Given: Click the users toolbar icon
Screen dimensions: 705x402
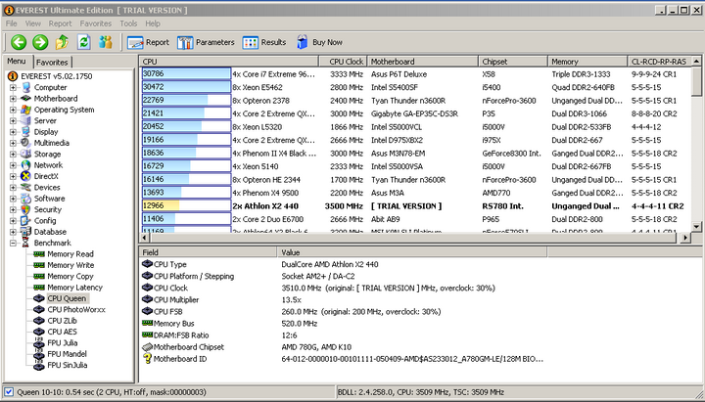Looking at the screenshot, I should 106,42.
